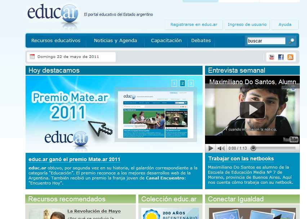The width and height of the screenshot is (307, 219).
Task: Click the calendar icon beside the date
Action: pos(32,57)
